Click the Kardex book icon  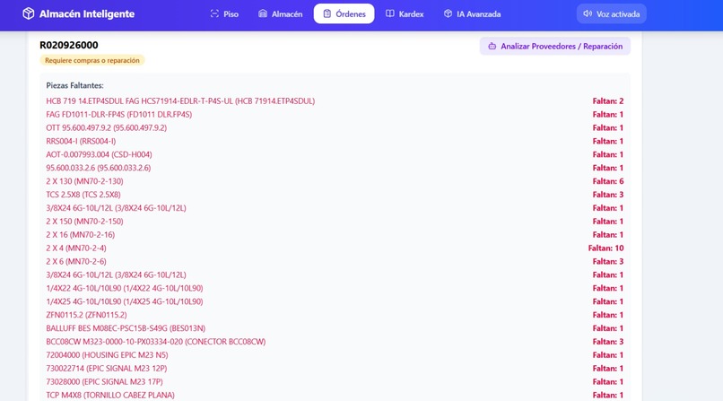pyautogui.click(x=390, y=13)
